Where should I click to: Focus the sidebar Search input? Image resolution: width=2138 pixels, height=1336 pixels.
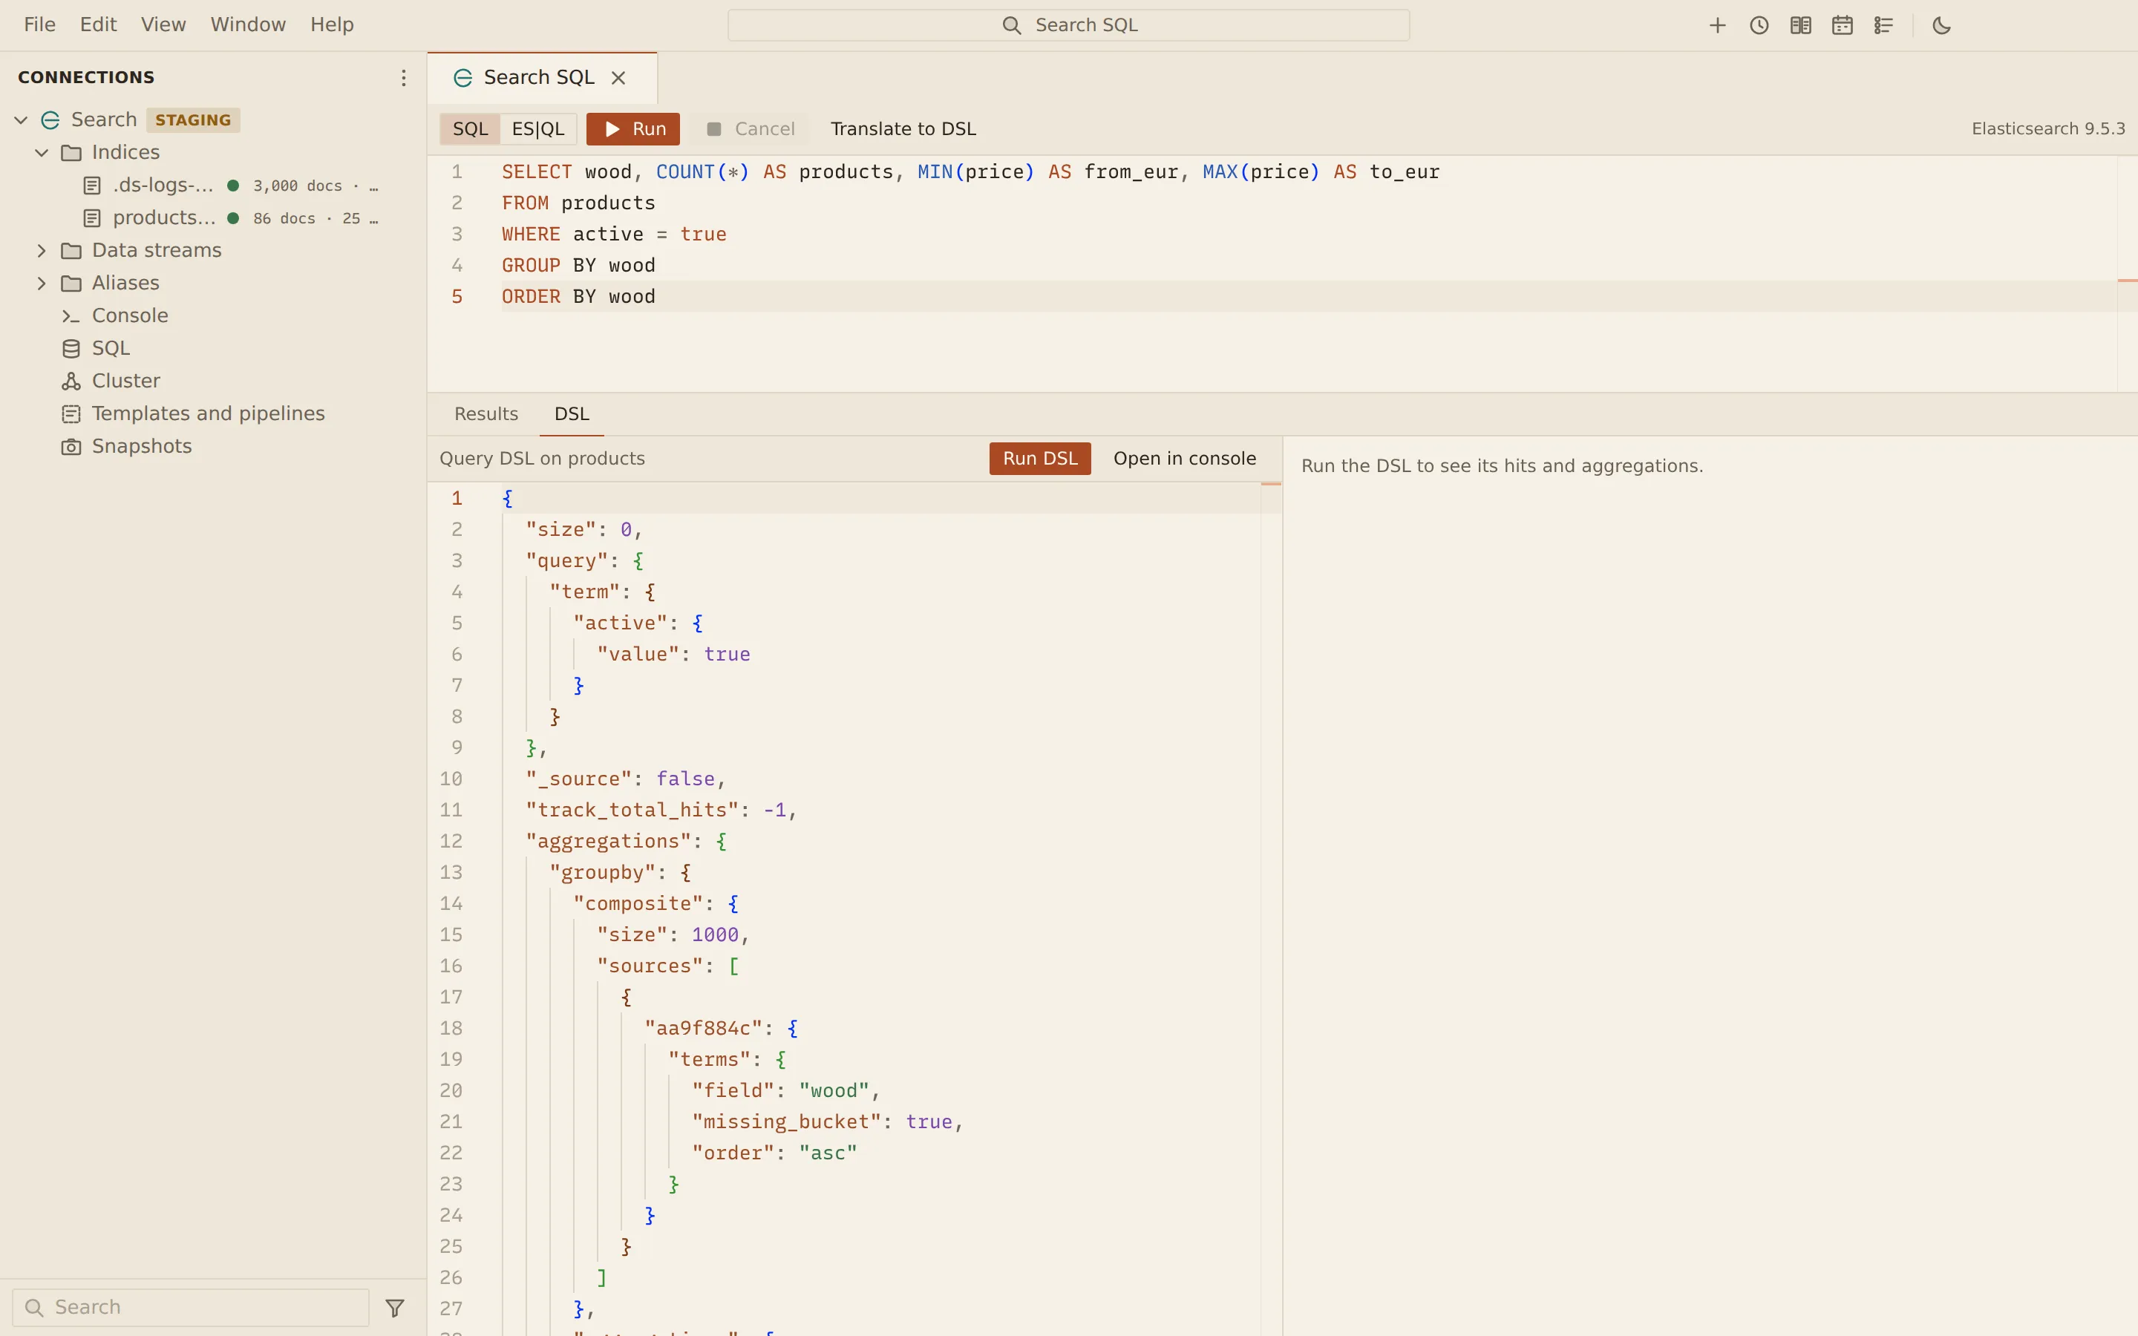click(x=191, y=1307)
